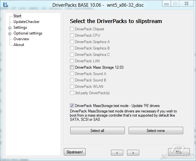Uncheck MassStorage text mode F6 drivers
Image resolution: width=196 pixels, height=161 pixels.
pyautogui.click(x=72, y=106)
